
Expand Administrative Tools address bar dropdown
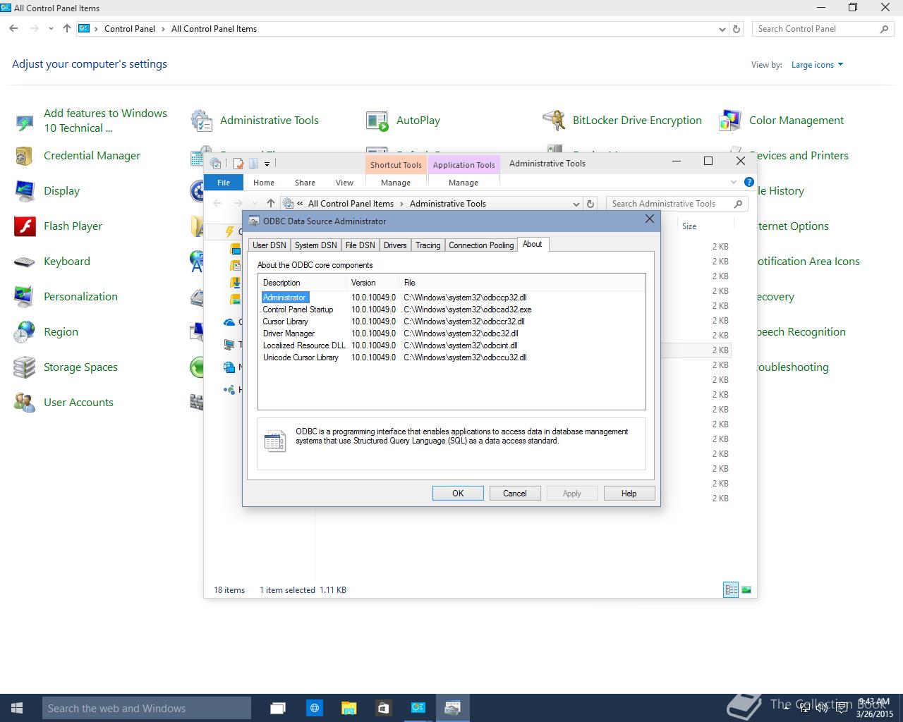click(576, 204)
